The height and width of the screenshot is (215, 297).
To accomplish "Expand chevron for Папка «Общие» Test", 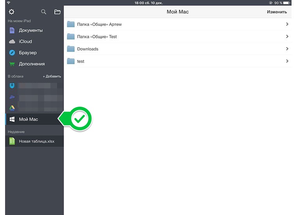I will click(287, 36).
